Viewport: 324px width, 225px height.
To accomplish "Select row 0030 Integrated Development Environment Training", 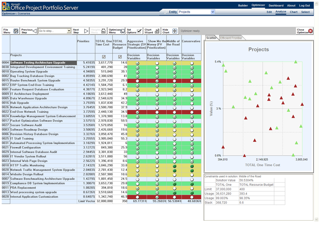I will click(x=42, y=67).
